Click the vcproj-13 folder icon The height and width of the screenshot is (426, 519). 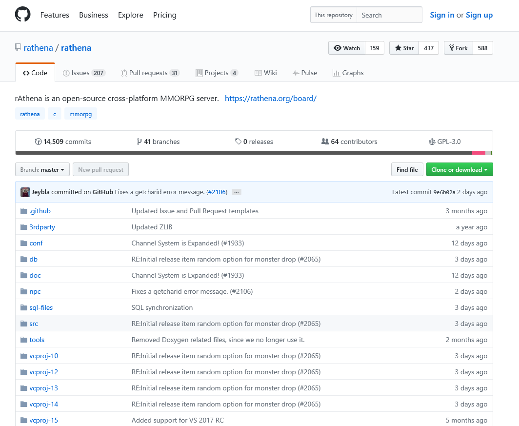click(23, 388)
